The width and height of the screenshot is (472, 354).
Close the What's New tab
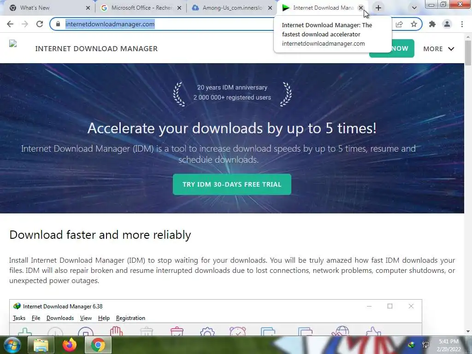pos(88,8)
